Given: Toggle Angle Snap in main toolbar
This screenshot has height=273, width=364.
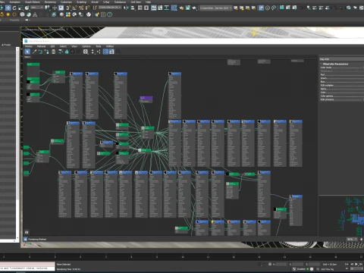Looking at the screenshot, I should 75,8.
